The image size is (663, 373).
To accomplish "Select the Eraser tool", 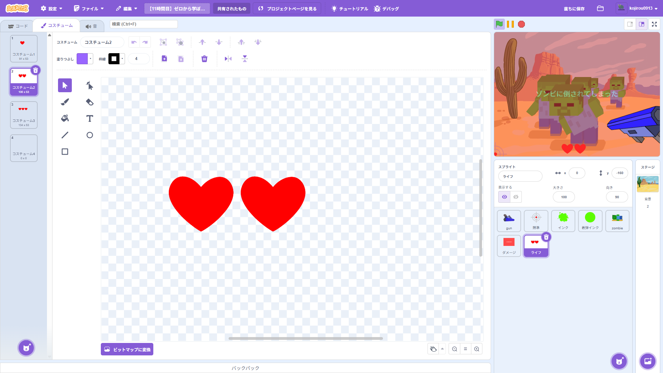I will click(x=89, y=102).
